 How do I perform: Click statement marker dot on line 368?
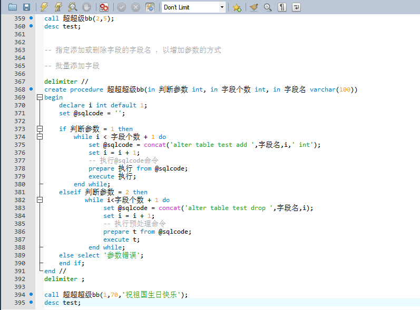31,89
